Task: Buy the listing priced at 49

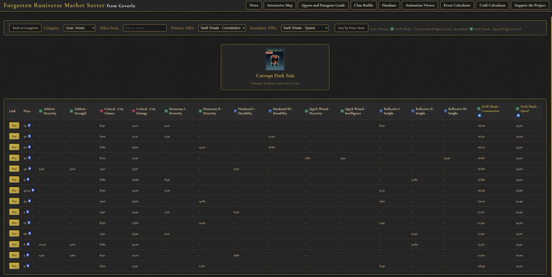Action: (14, 169)
